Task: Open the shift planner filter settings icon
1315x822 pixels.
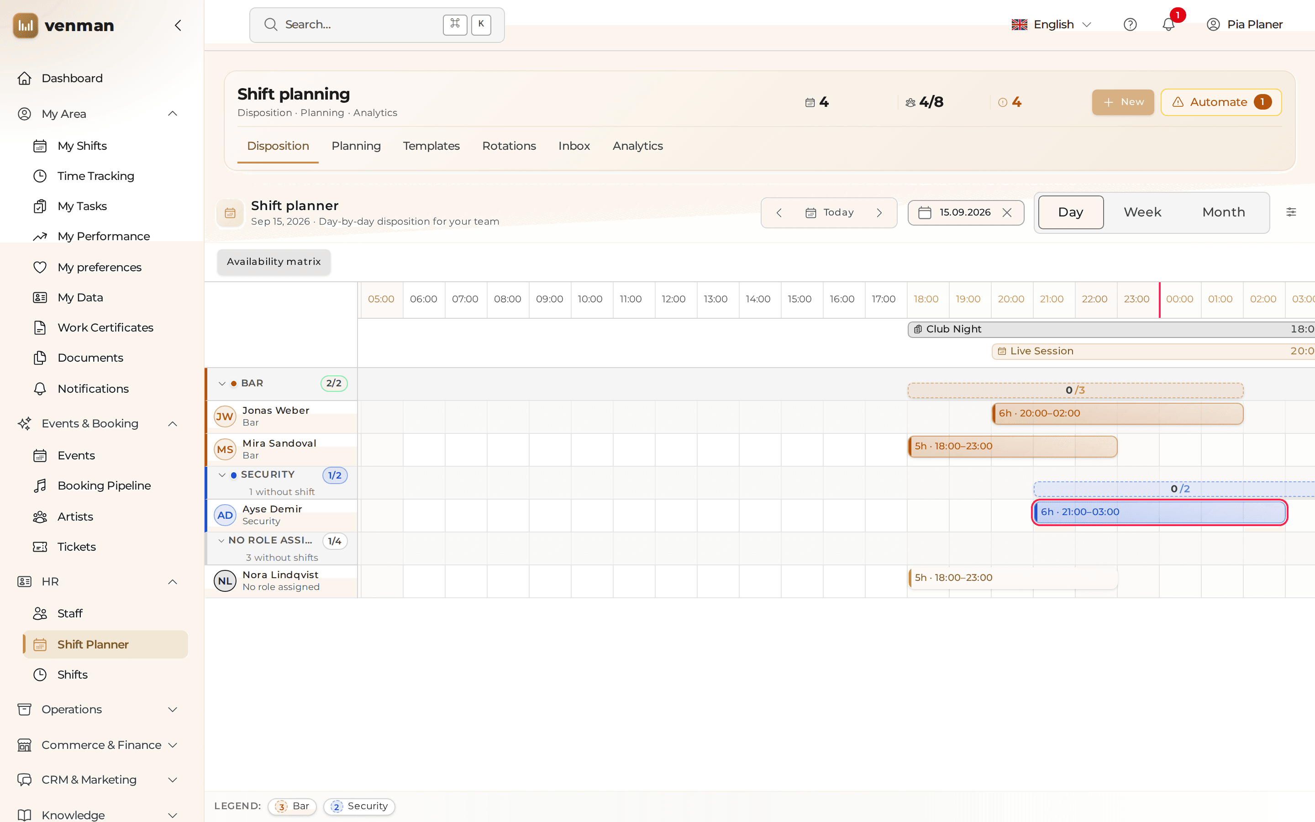Action: coord(1291,212)
